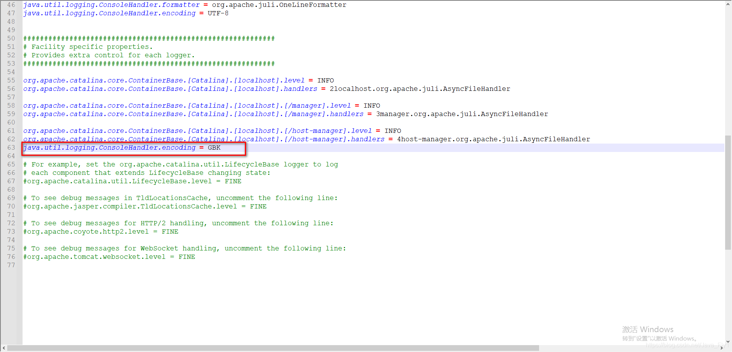Click the 'UTF-8' encoding value

218,13
